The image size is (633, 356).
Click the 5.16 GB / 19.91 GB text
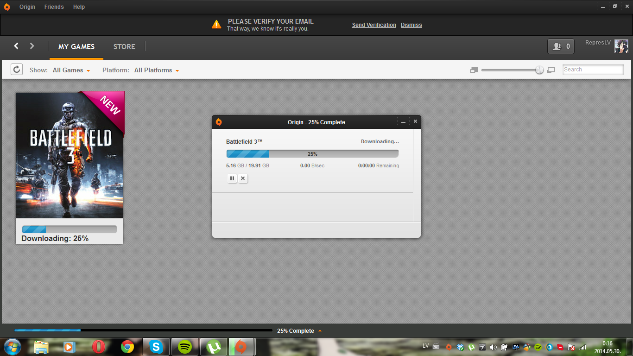click(x=247, y=165)
